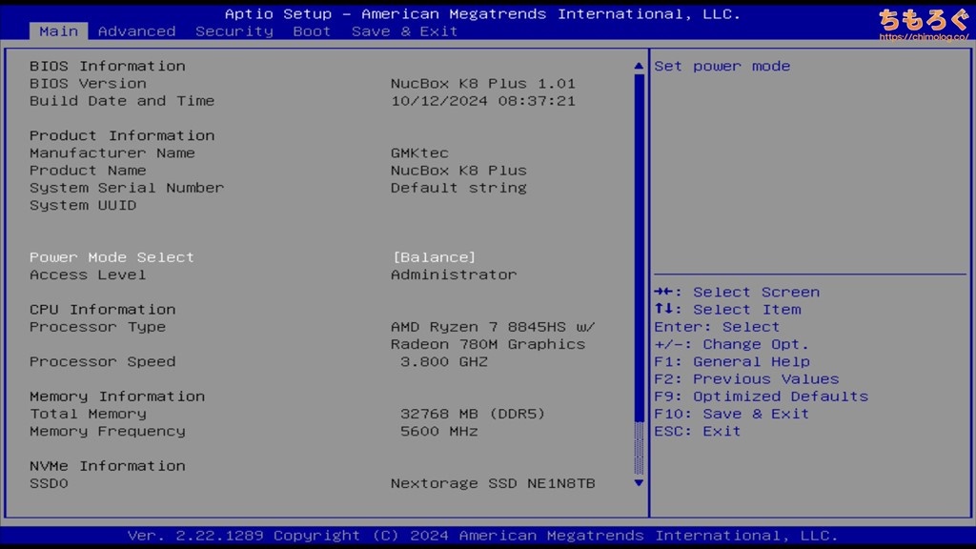Click System Serial Number label

(x=127, y=188)
